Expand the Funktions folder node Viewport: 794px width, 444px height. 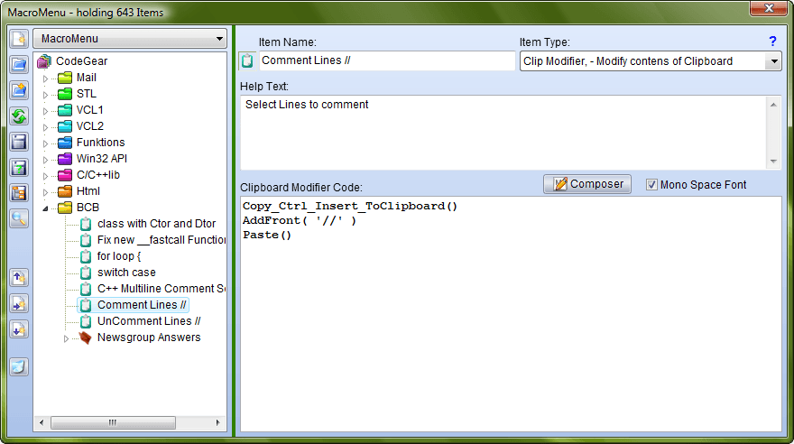tap(46, 143)
